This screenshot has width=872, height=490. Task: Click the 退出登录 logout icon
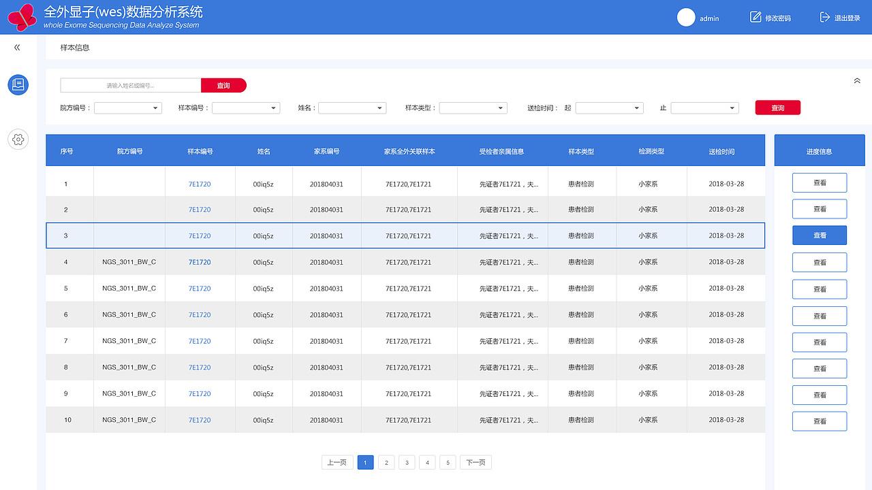825,17
